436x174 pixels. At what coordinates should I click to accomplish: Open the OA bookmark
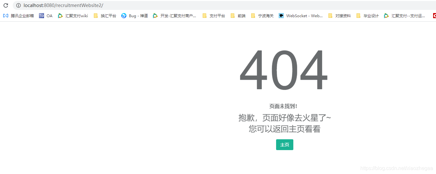[x=46, y=16]
